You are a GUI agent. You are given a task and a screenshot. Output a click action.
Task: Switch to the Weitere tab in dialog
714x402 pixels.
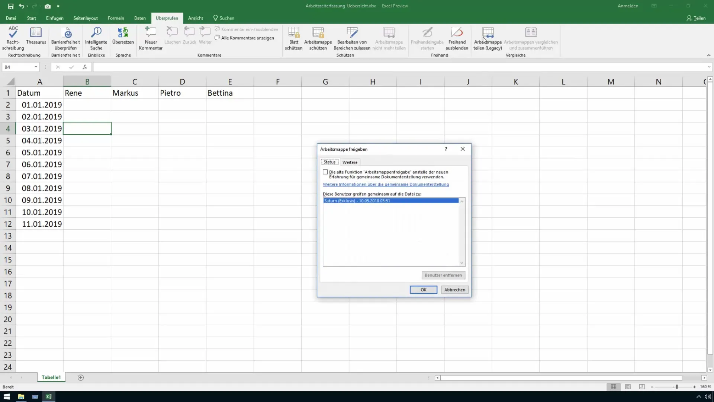click(x=350, y=162)
